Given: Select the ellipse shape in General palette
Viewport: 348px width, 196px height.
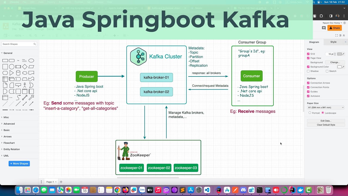Looking at the screenshot, I should [31, 60].
